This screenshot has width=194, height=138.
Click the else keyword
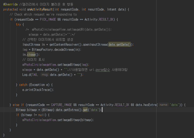(x=16, y=105)
